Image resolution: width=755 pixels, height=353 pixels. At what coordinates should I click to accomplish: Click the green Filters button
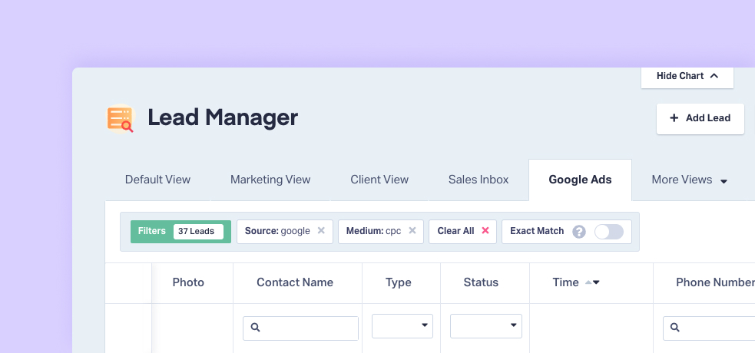[180, 231]
